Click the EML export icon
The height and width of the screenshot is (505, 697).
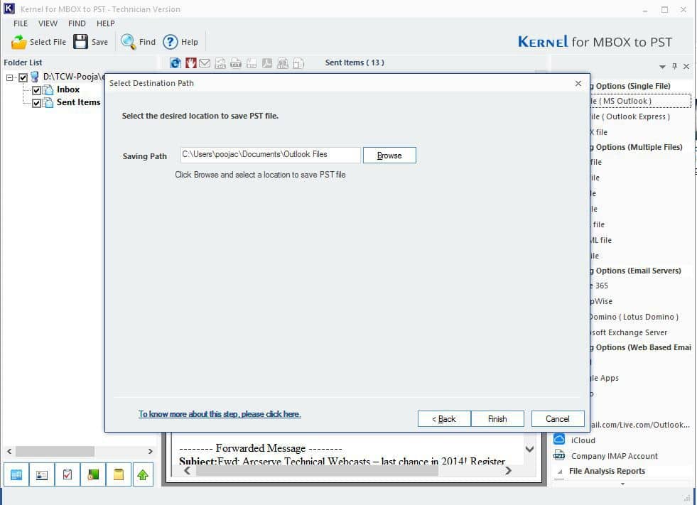pos(220,63)
